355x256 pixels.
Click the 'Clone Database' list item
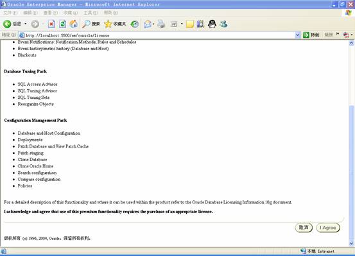click(x=32, y=159)
